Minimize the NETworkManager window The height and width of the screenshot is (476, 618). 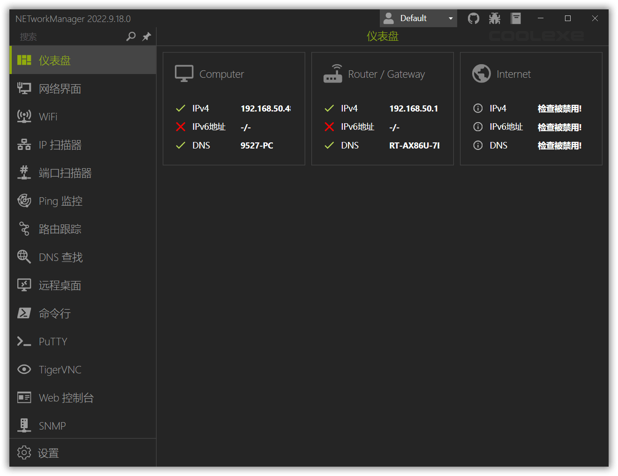[x=541, y=18]
